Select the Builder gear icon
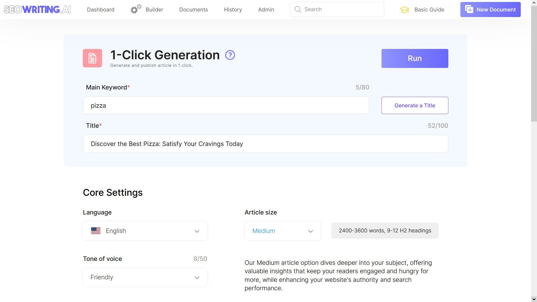This screenshot has height=302, width=537. pyautogui.click(x=135, y=9)
